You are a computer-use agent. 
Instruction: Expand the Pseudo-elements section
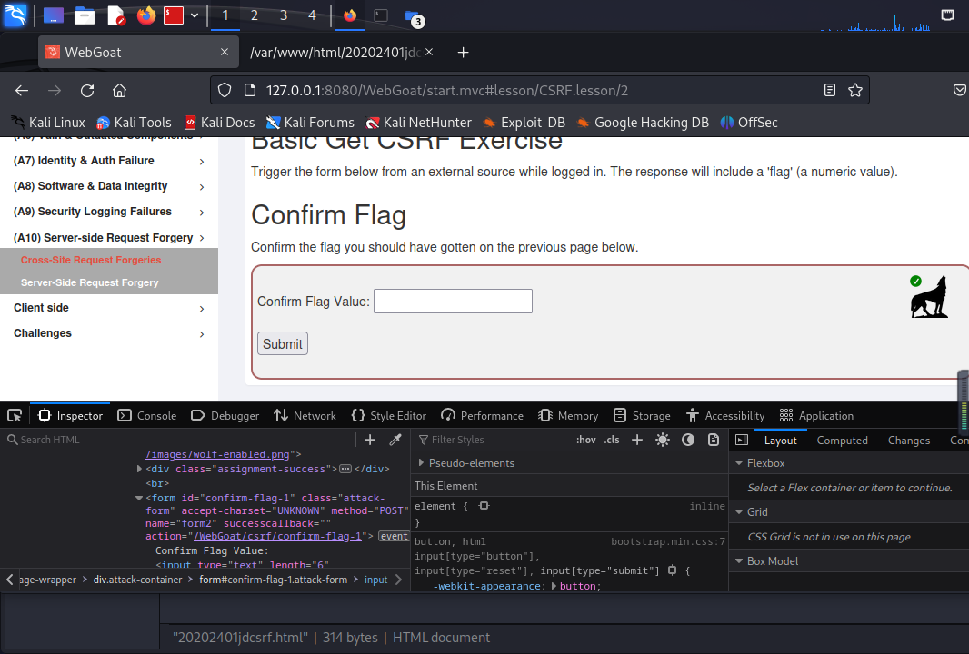(421, 462)
